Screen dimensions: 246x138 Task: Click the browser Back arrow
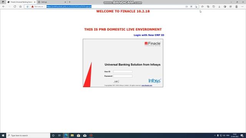[3, 7]
